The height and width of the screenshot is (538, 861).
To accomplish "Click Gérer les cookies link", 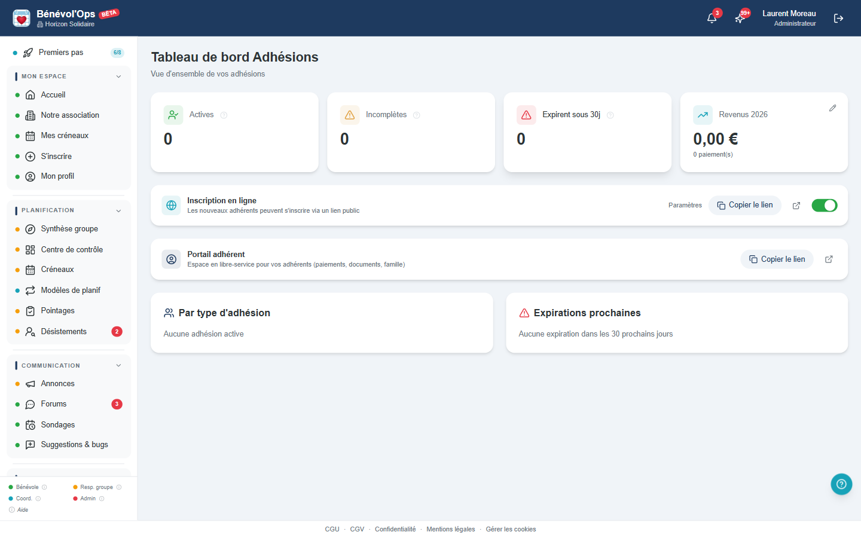I will pyautogui.click(x=511, y=530).
